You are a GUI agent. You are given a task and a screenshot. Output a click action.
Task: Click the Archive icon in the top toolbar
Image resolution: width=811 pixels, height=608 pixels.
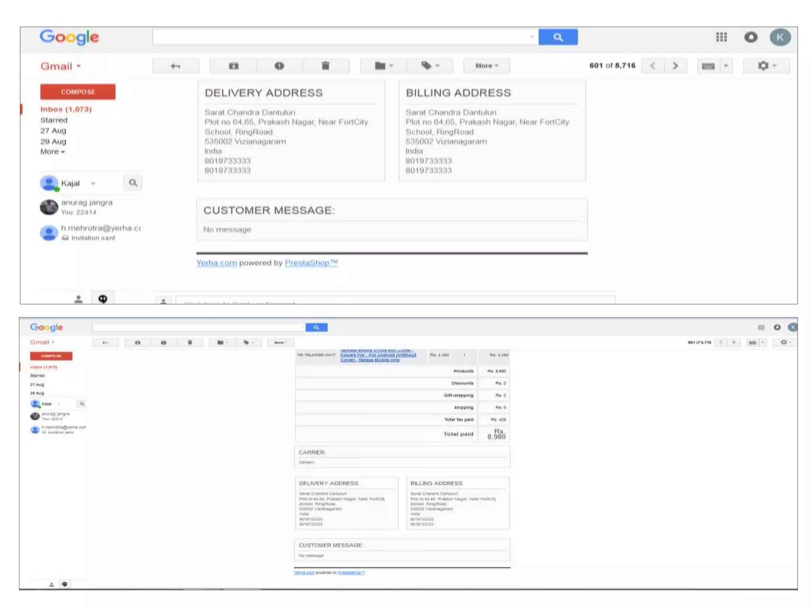(234, 66)
